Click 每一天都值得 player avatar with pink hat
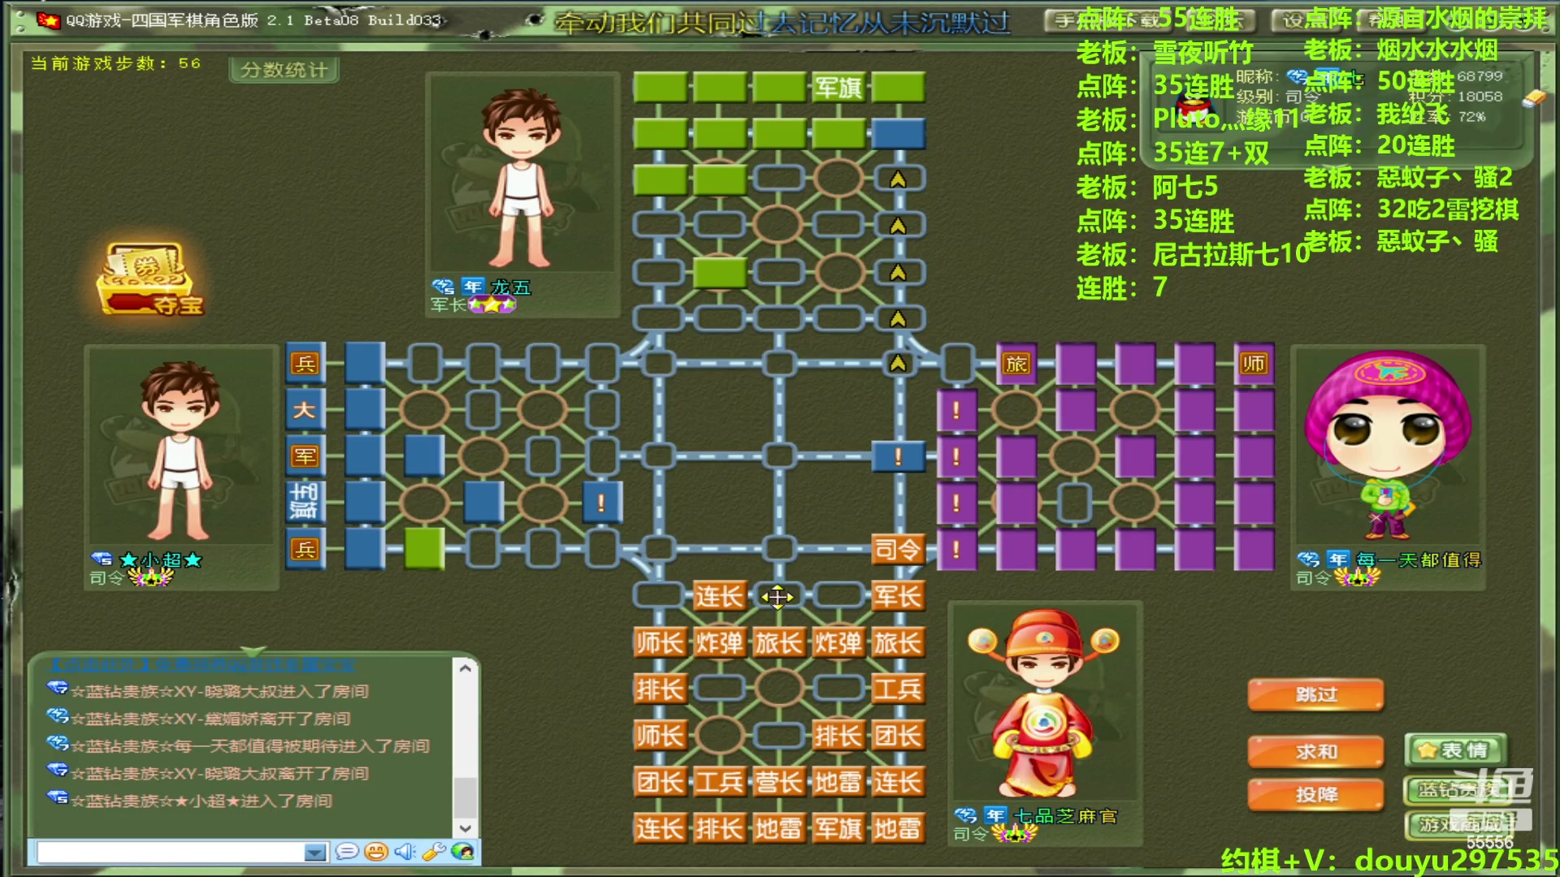The height and width of the screenshot is (877, 1560). click(1388, 445)
